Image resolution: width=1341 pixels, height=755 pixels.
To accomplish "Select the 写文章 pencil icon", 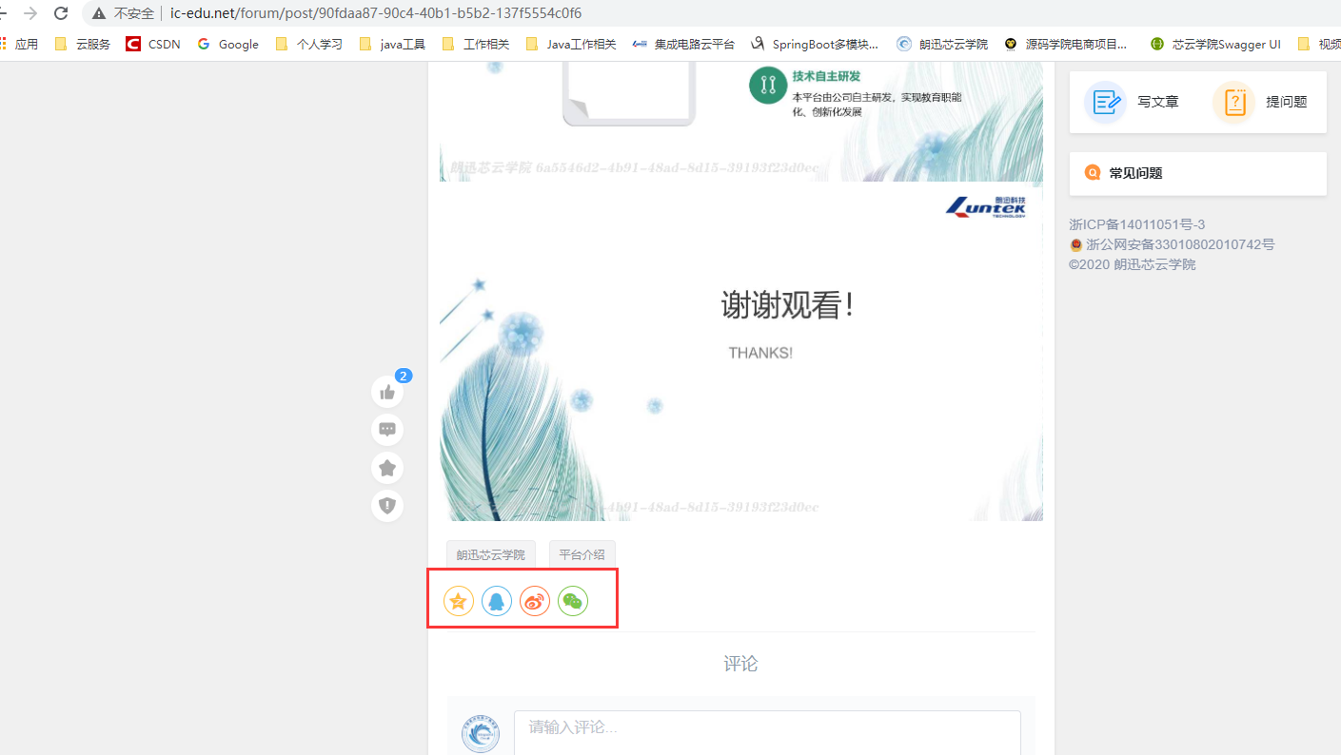I will coord(1104,102).
